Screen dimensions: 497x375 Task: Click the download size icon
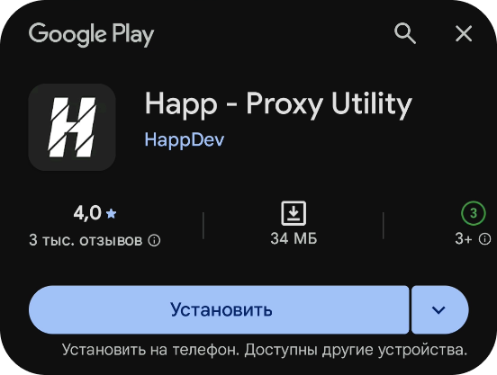(x=294, y=213)
